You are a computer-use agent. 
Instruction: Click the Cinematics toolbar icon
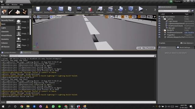110,10
